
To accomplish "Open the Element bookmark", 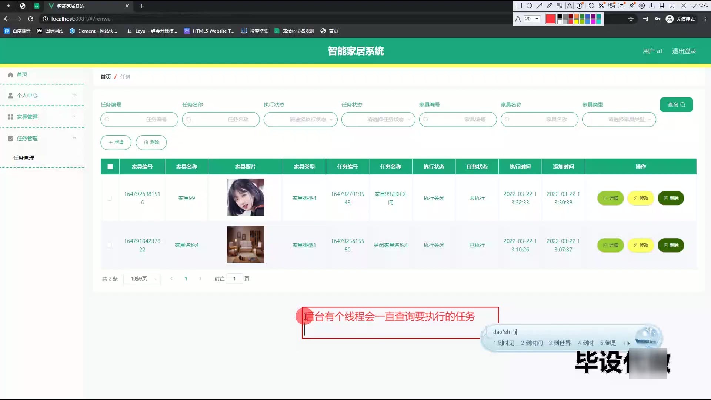I will click(93, 31).
